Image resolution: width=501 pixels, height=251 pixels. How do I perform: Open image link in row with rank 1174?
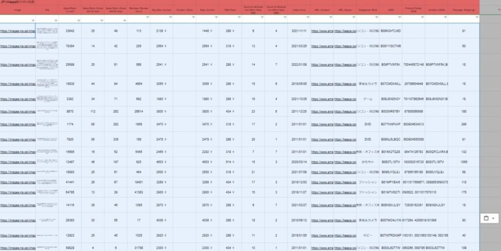(x=18, y=124)
